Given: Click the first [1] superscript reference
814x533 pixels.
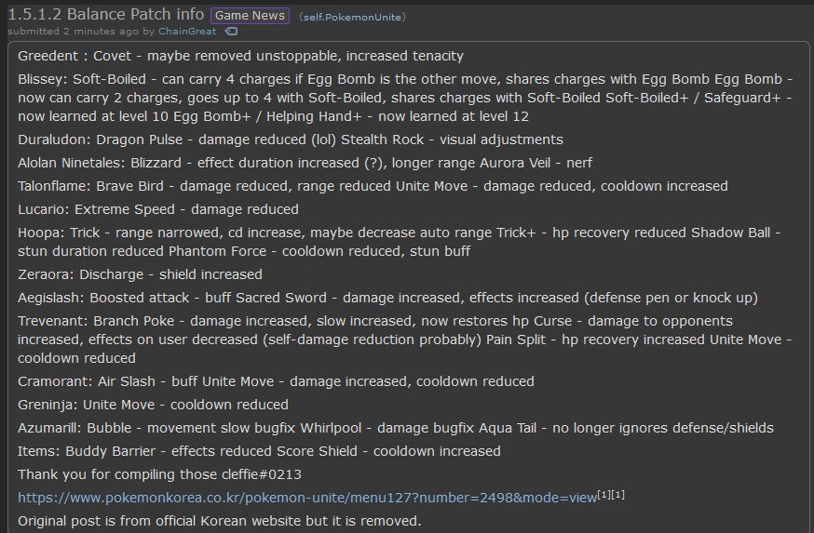Looking at the screenshot, I should (604, 495).
